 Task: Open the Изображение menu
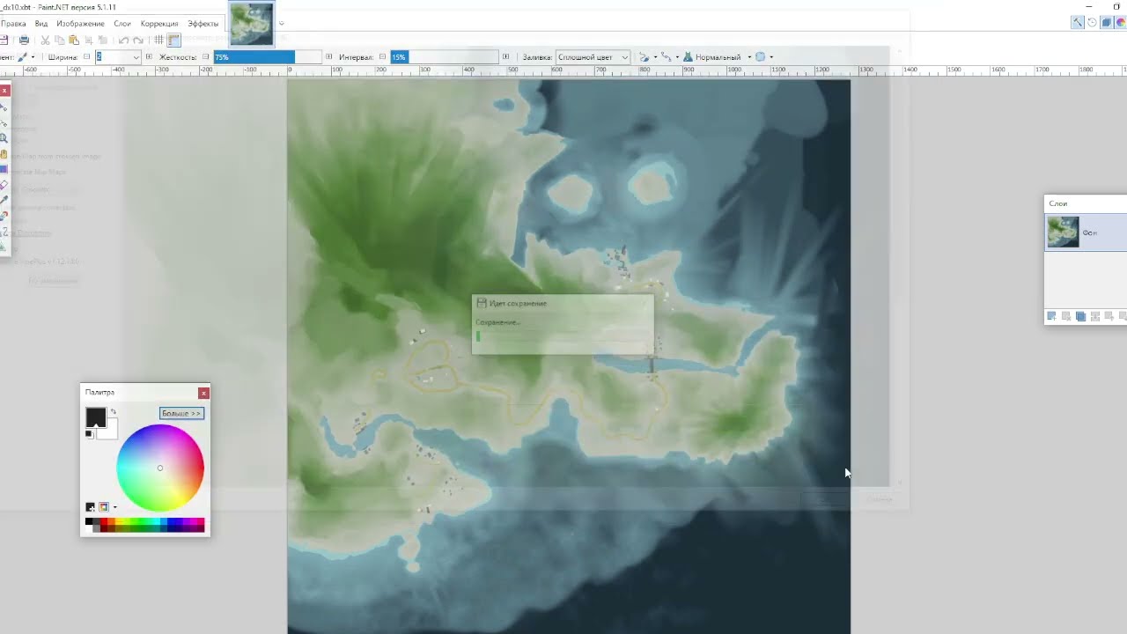coord(80,24)
